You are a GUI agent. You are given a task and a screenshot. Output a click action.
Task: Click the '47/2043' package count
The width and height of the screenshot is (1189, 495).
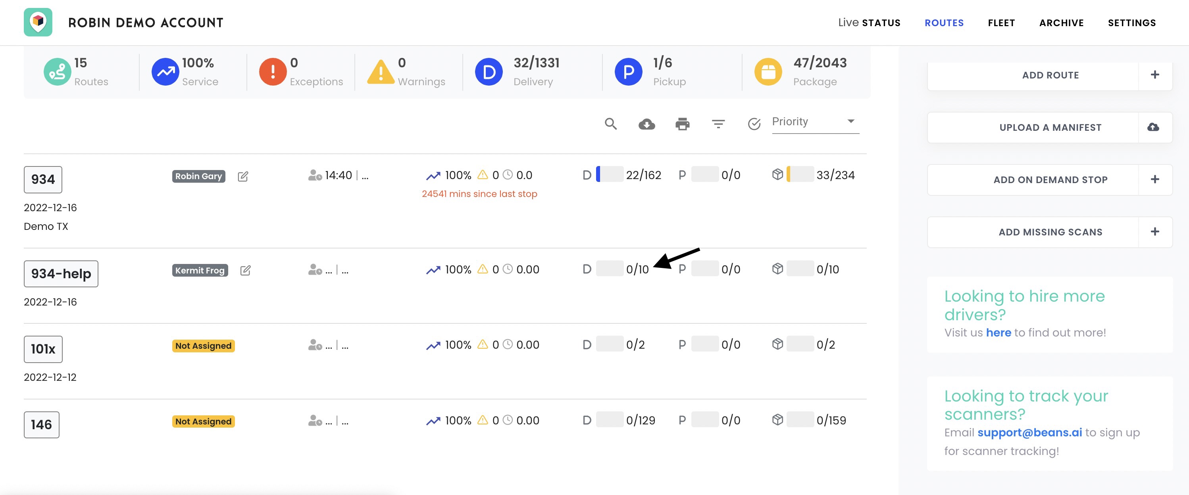click(x=820, y=63)
